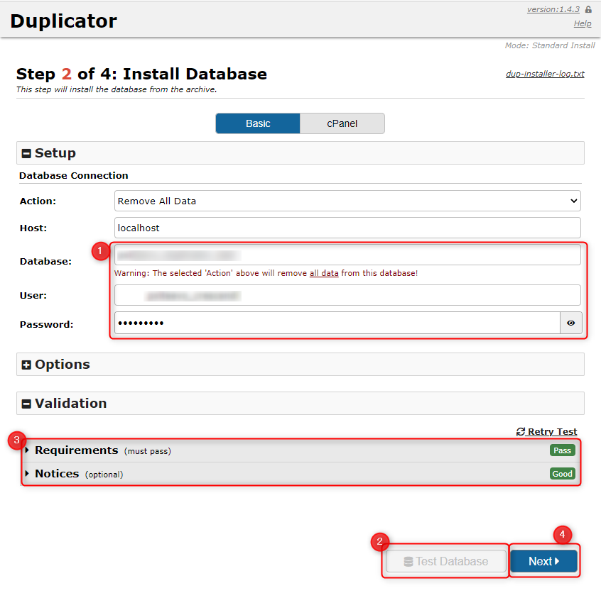Screen dimensions: 601x593
Task: Switch to the cPanel tab
Action: (342, 123)
